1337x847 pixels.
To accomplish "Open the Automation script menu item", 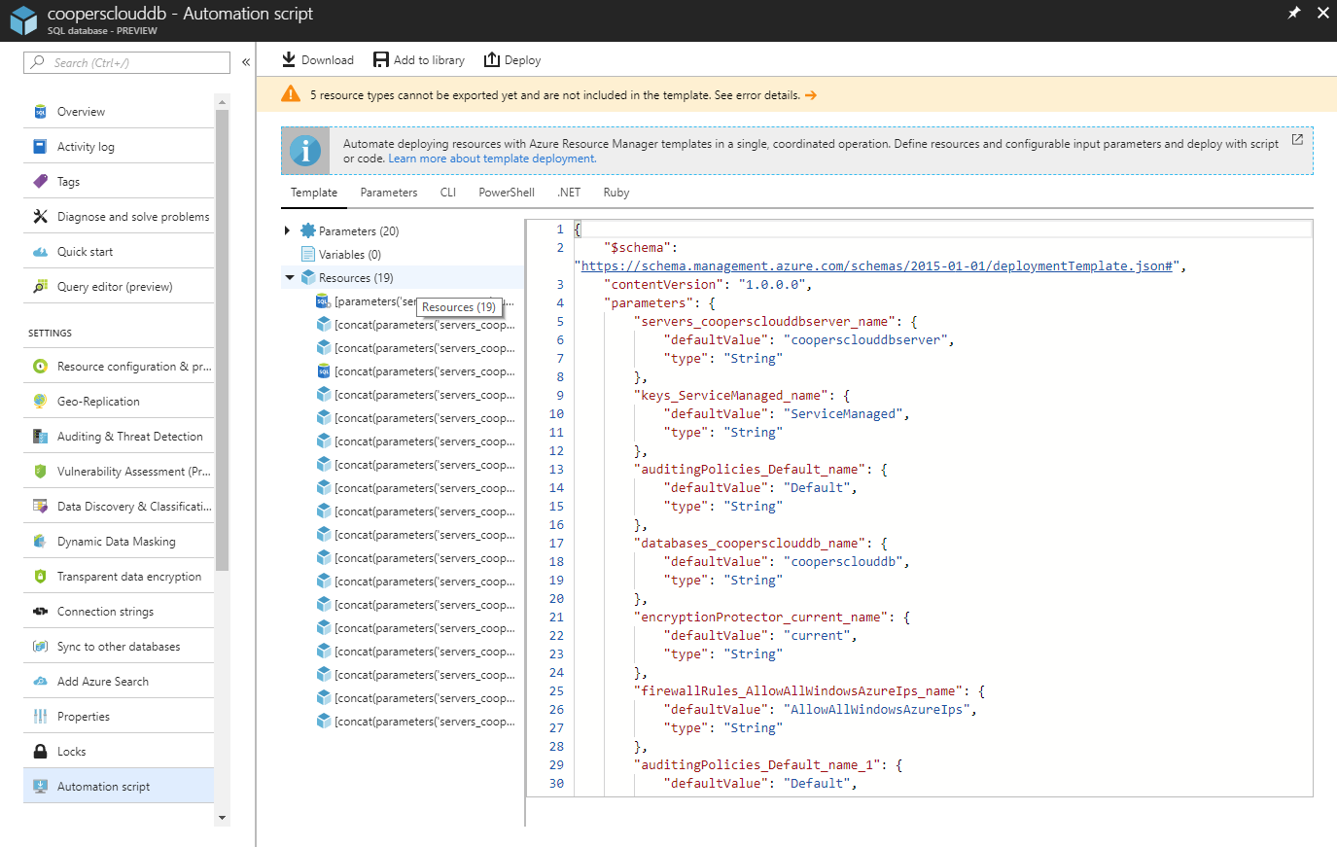I will tap(119, 786).
